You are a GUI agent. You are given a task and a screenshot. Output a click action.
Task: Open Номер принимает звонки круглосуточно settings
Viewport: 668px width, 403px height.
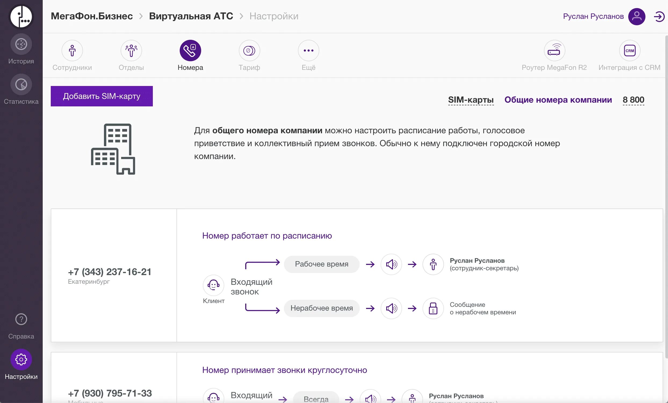(285, 370)
